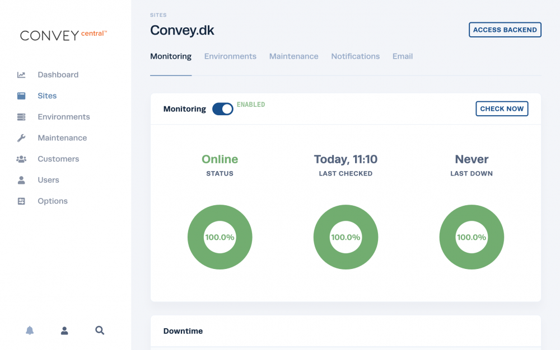Image resolution: width=560 pixels, height=350 pixels.
Task: Open Dashboard in the sidebar
Action: click(58, 75)
